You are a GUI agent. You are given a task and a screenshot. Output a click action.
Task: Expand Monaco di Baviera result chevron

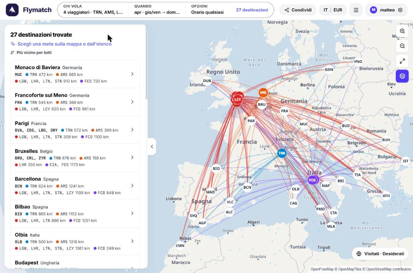tap(132, 74)
